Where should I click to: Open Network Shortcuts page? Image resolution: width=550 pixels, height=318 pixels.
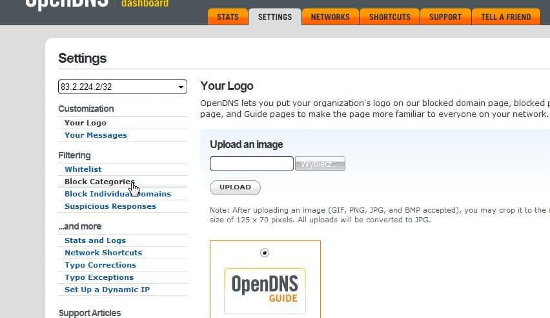(103, 253)
